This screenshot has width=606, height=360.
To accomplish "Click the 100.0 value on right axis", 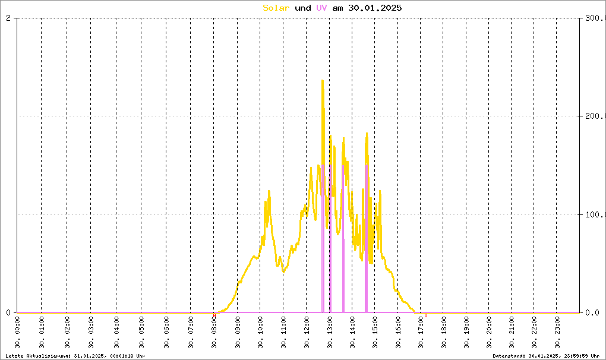I will tap(594, 214).
